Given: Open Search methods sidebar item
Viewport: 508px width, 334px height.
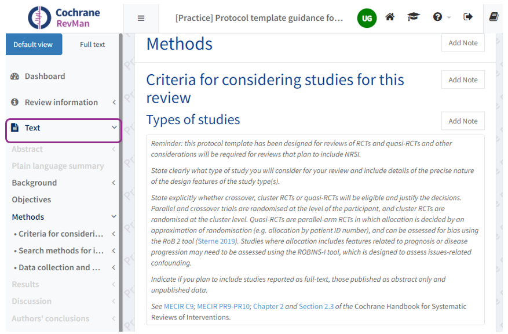Looking at the screenshot, I should click(x=61, y=251).
